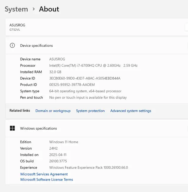Click the 64-bit operating system value
This screenshot has height=192, width=188.
(x=85, y=91)
